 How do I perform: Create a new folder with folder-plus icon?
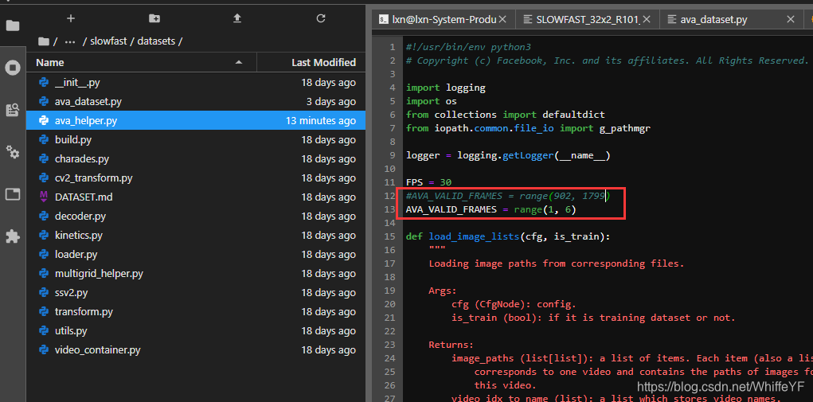[x=154, y=18]
